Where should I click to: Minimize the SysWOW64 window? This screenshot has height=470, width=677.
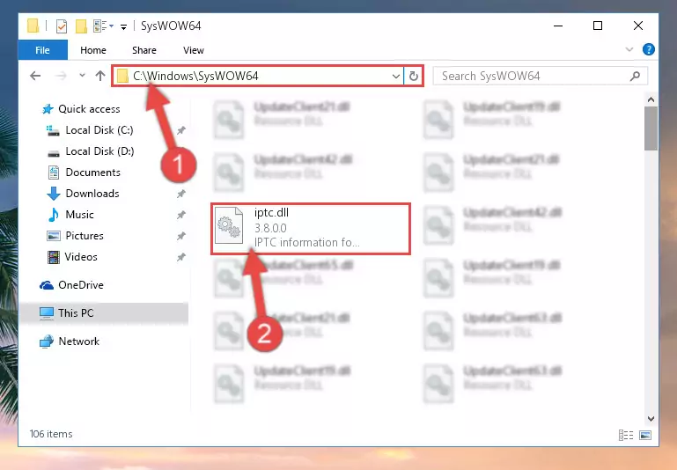(x=558, y=26)
